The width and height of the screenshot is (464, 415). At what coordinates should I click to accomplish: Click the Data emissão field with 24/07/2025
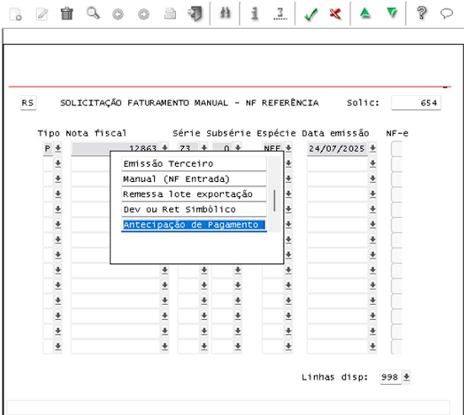coord(338,148)
